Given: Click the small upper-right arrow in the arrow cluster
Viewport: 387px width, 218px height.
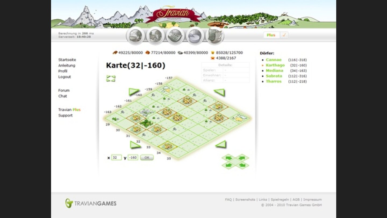Looking at the screenshot, I should (x=242, y=157).
